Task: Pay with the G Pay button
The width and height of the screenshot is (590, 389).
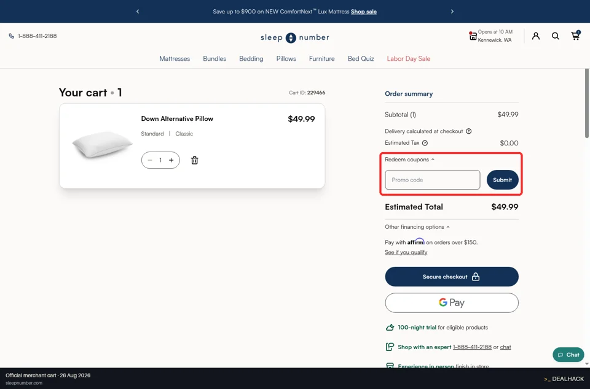Action: 452,302
